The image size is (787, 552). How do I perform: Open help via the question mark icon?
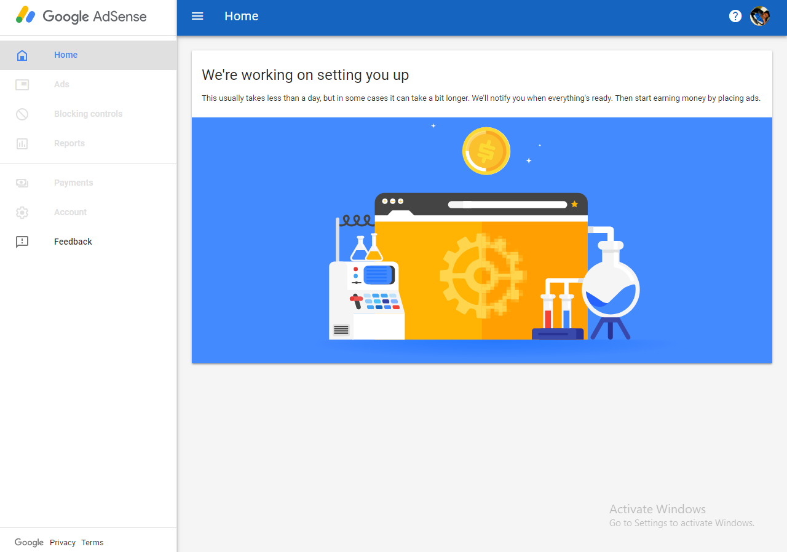coord(735,16)
